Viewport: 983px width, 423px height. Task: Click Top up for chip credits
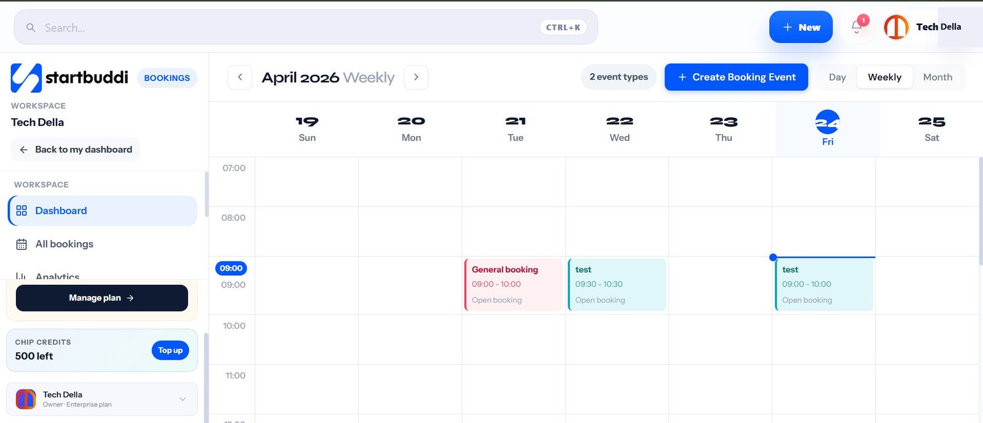(170, 350)
